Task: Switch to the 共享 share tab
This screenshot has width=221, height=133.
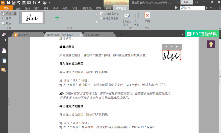Action: [65, 8]
